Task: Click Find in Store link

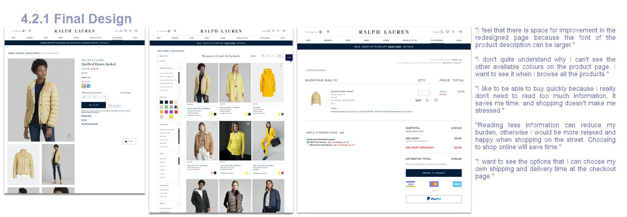Action: pos(114,105)
